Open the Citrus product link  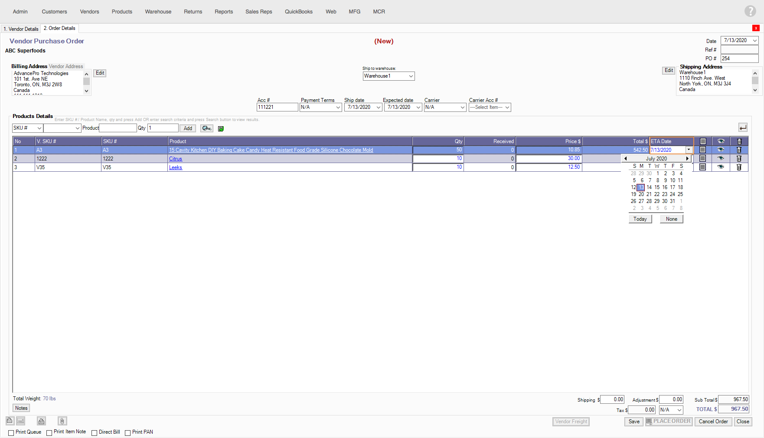coord(175,159)
